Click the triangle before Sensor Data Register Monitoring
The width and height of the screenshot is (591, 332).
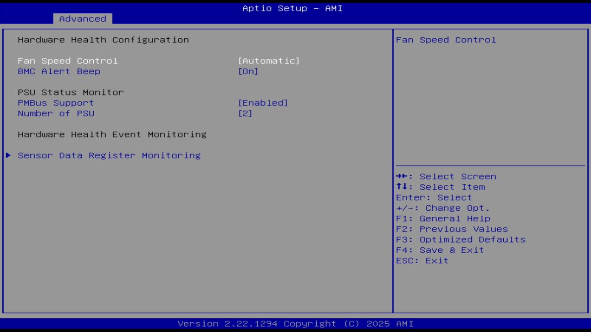coord(8,155)
